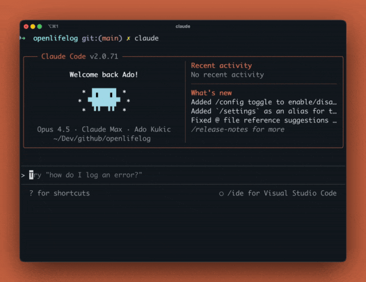
Task: Click into the "how do I log an error?" prompt
Action: [x=86, y=175]
